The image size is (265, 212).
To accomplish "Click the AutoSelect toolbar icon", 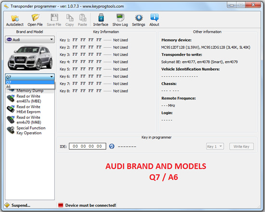I will pyautogui.click(x=15, y=20).
